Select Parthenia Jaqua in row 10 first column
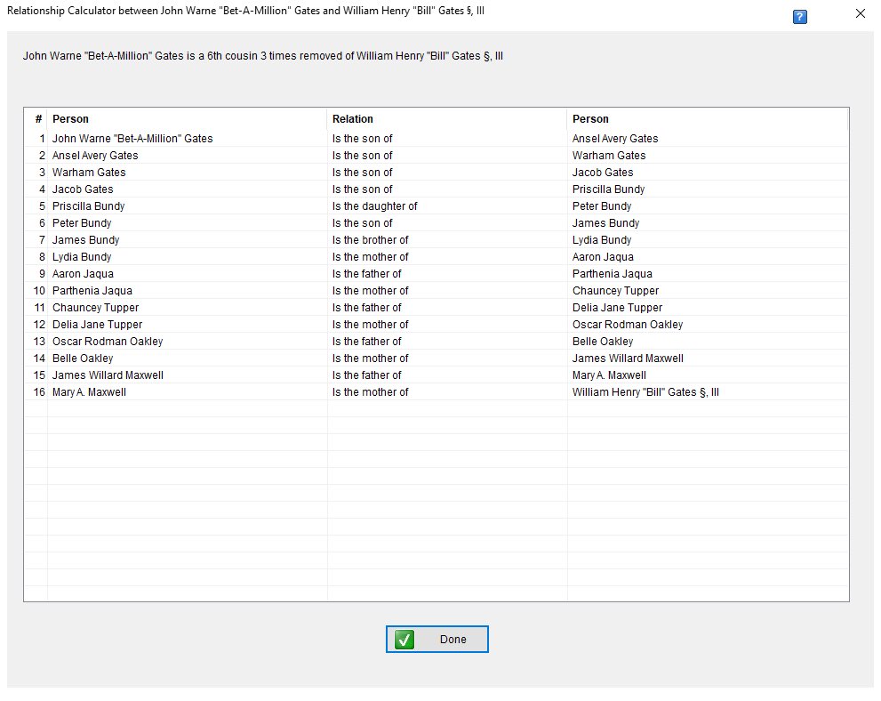 tap(92, 291)
